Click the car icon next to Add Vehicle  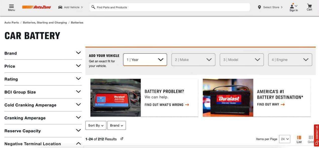[60, 7]
